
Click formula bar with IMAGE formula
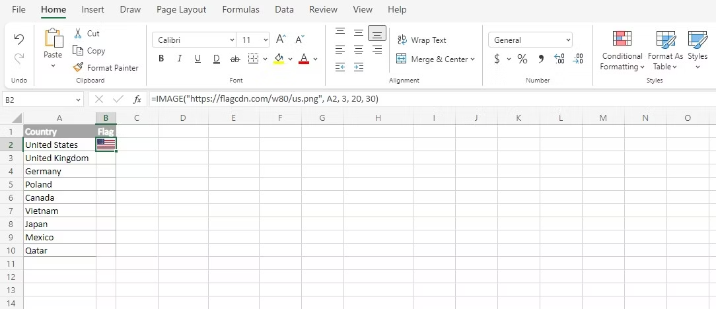[x=432, y=99]
